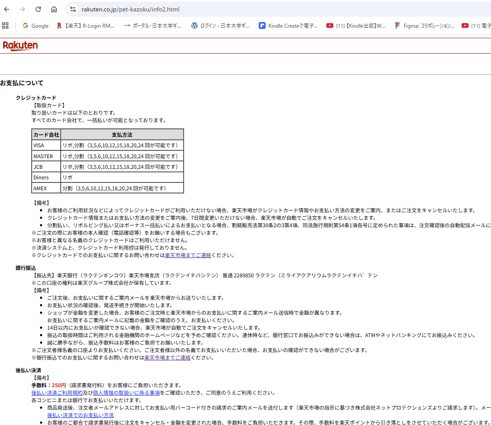Open the ログイン ‹ 日本大学ギ... WordPress bookmark

coord(220,25)
